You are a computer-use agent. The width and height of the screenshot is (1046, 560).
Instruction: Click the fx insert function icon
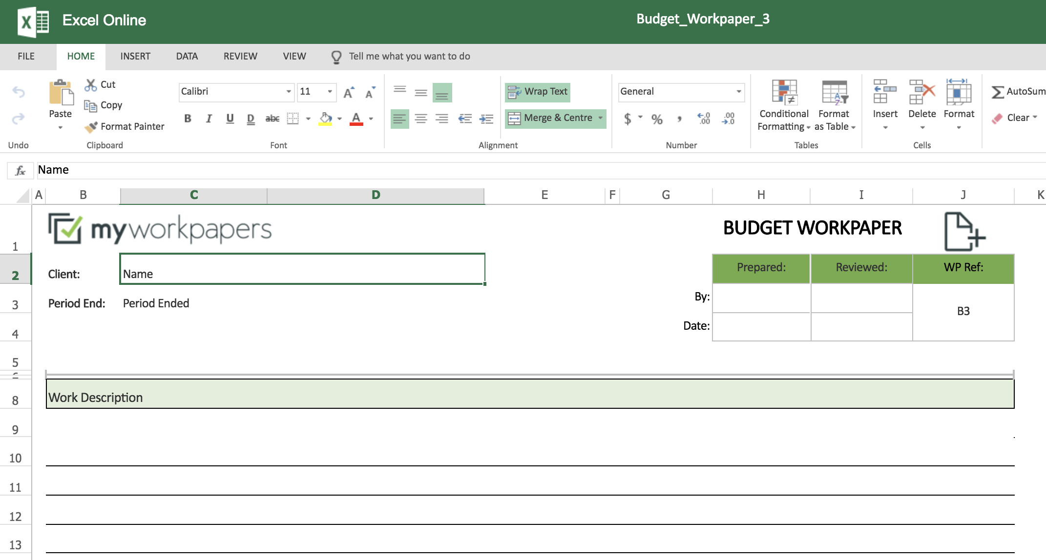[x=21, y=171]
